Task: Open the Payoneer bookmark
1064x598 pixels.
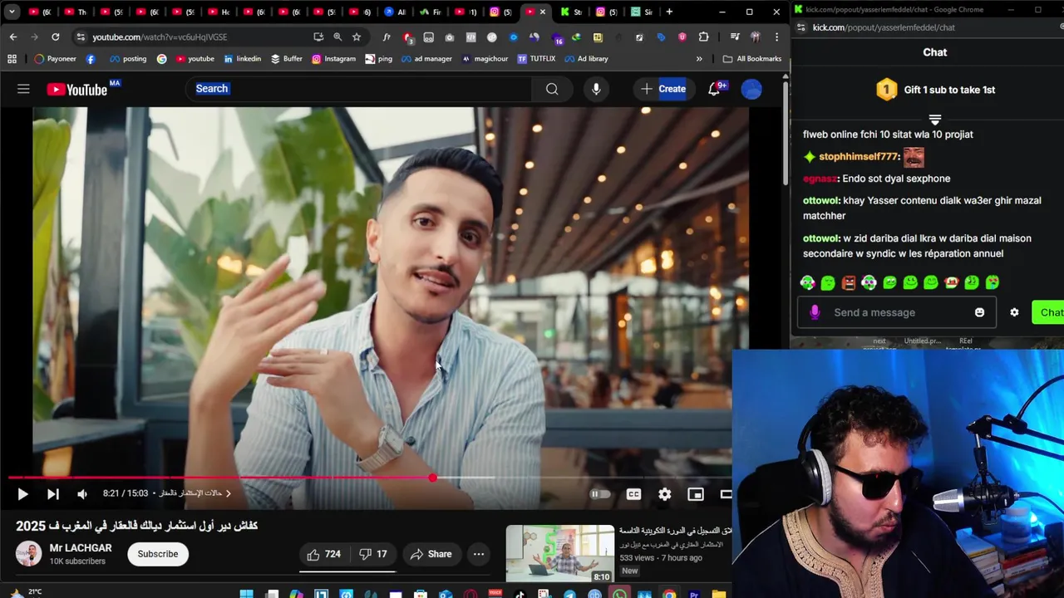Action: click(56, 59)
